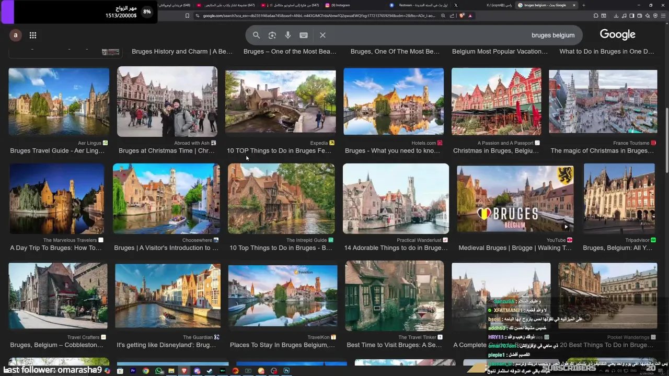669x376 pixels.
Task: Click 'Bruges - What you need to kno...' title
Action: 393,151
